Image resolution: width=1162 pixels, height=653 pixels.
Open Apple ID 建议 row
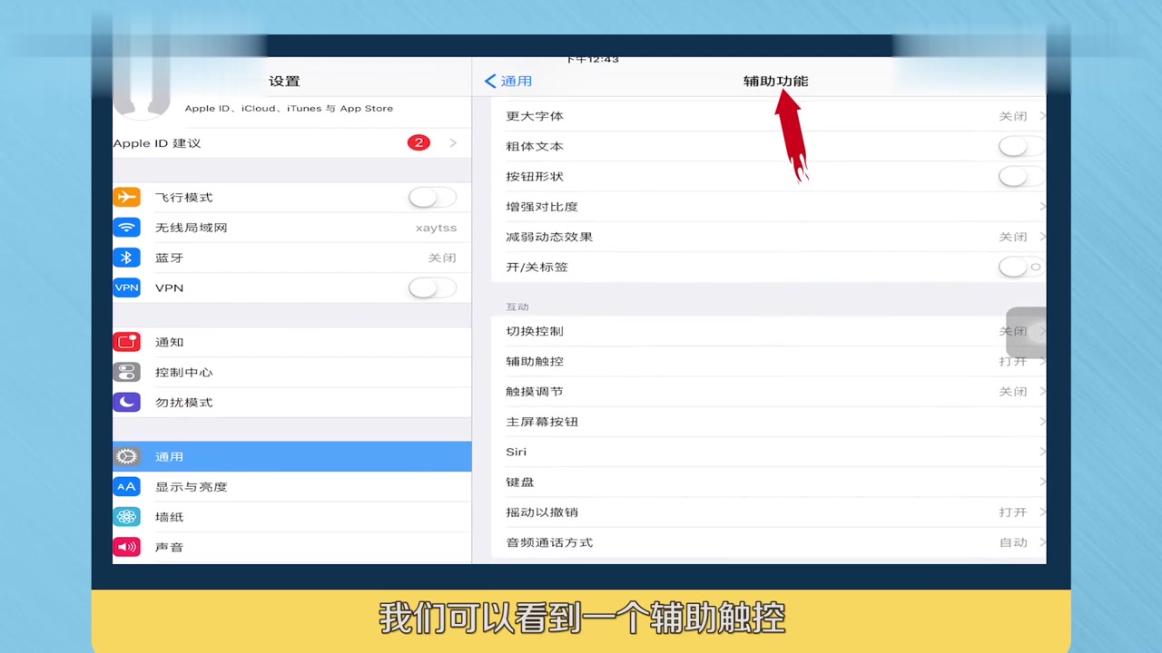click(291, 143)
